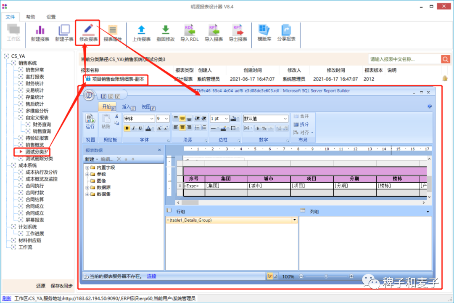Open the 文件 menu tab
Image resolution: width=454 pixels, height=303 pixels.
pos(10,17)
